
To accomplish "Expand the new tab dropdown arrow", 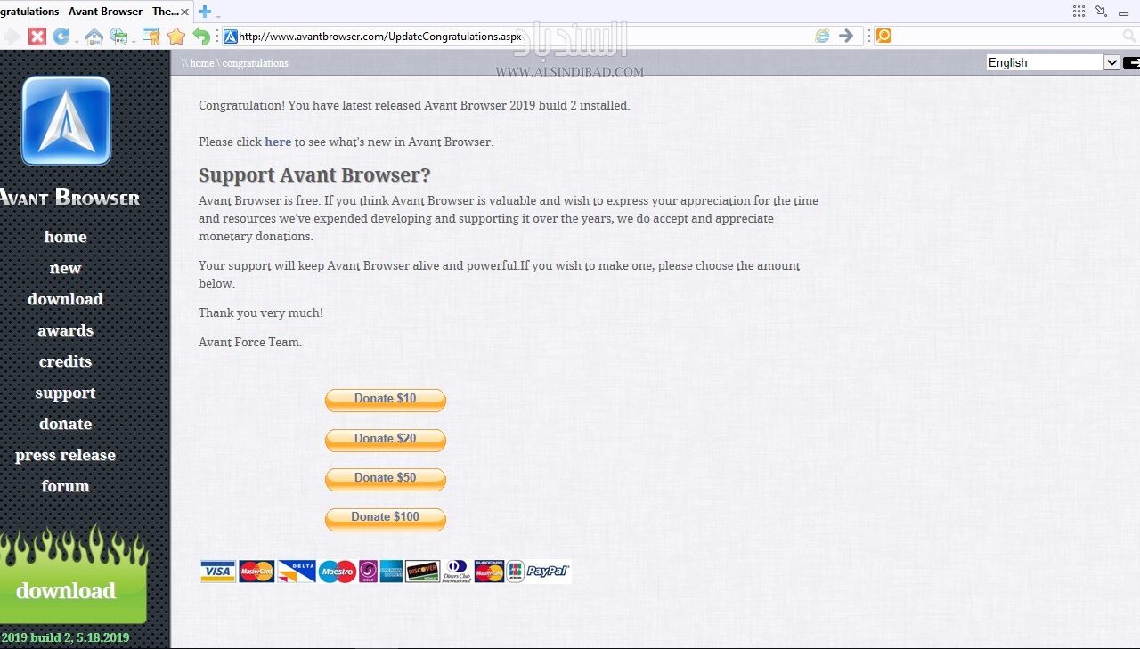I will pyautogui.click(x=217, y=16).
